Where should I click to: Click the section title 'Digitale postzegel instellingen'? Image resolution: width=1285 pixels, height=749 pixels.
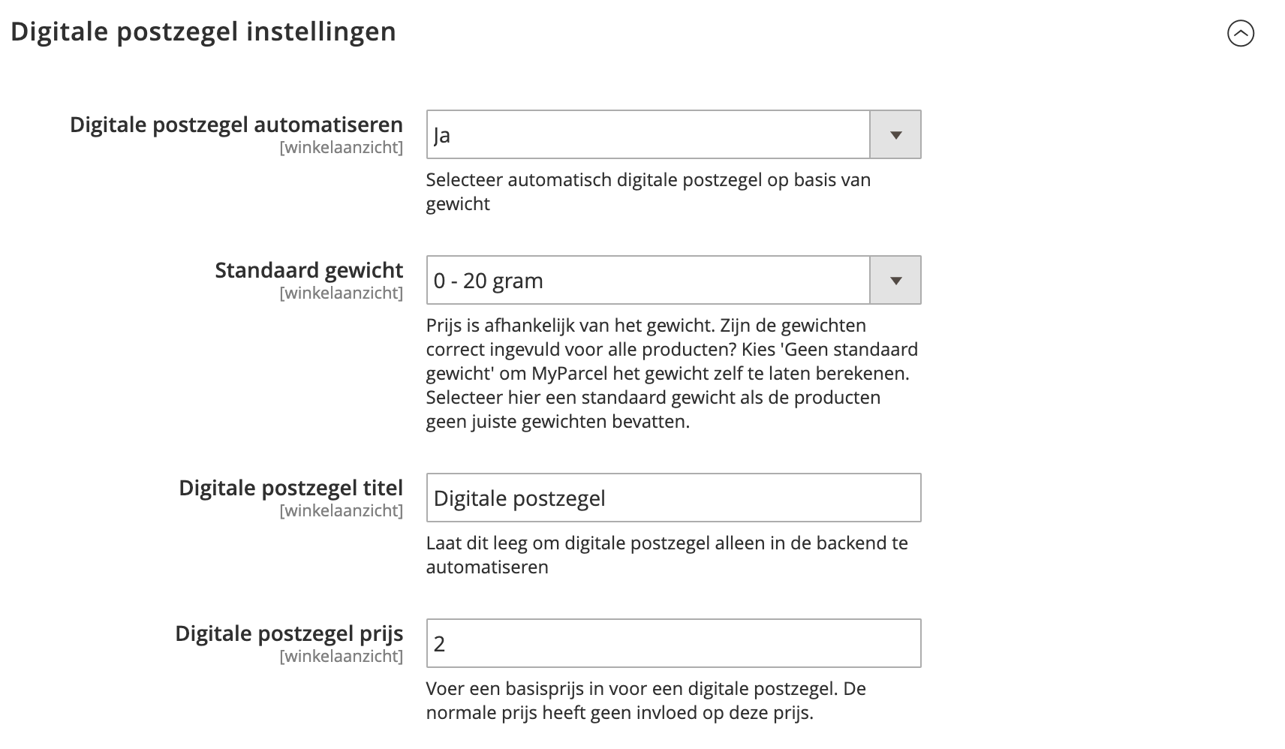(x=204, y=32)
